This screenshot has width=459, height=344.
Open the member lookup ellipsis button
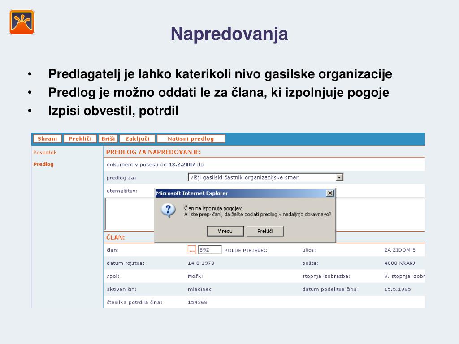click(x=192, y=250)
